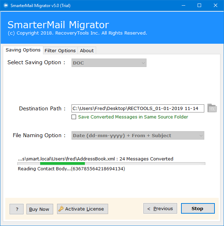Click the '24 Messages Converted' status text
The height and width of the screenshot is (226, 224).
click(146, 159)
